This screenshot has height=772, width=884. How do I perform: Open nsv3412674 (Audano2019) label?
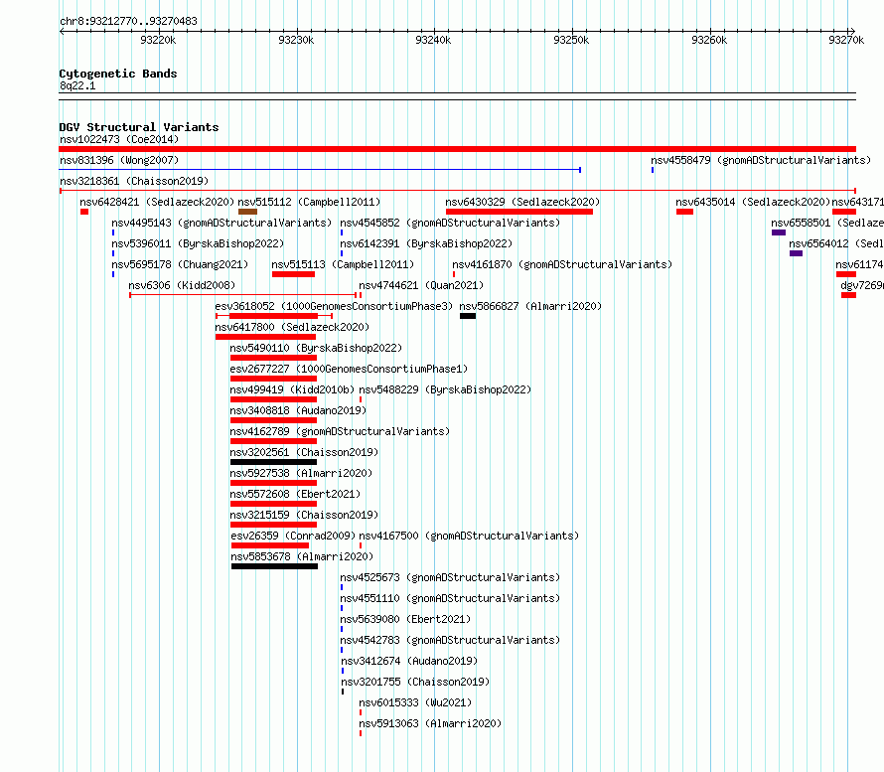[x=409, y=661]
